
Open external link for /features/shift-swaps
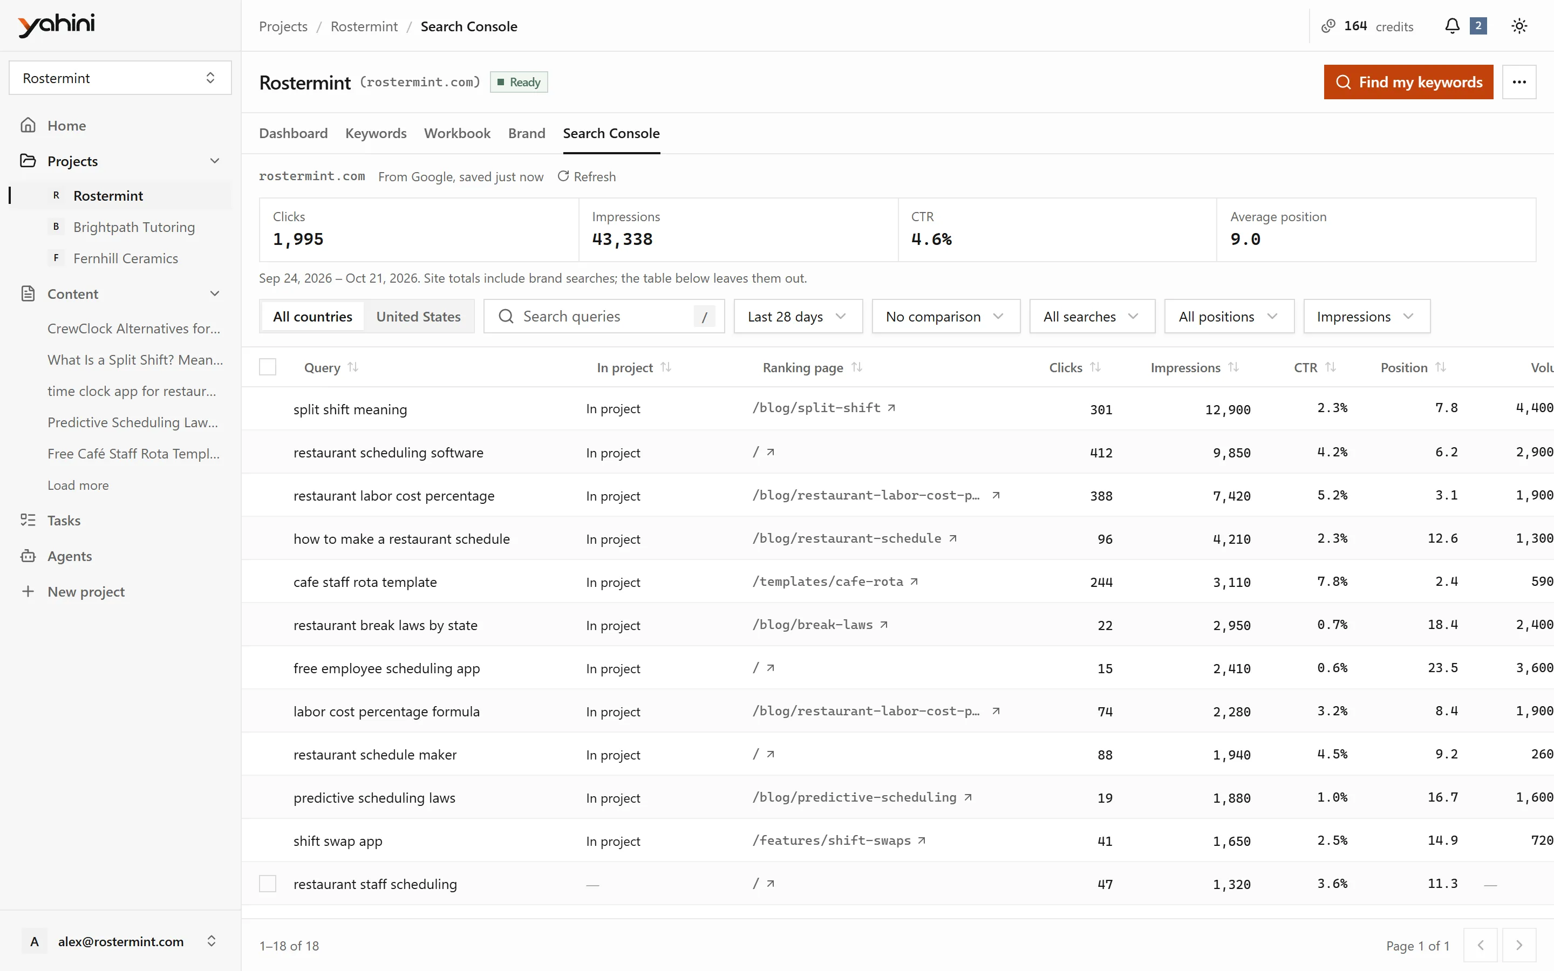(922, 840)
